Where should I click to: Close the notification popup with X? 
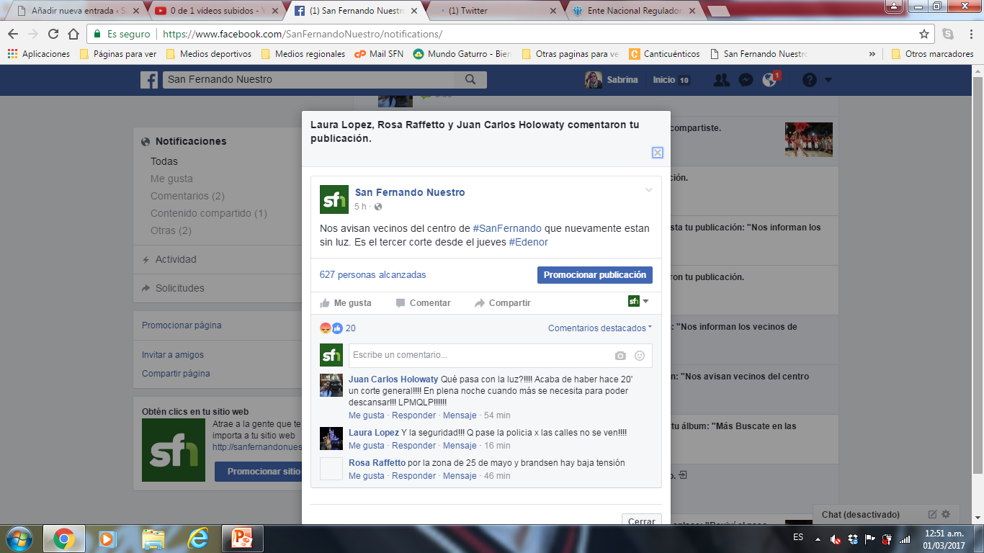coord(657,153)
